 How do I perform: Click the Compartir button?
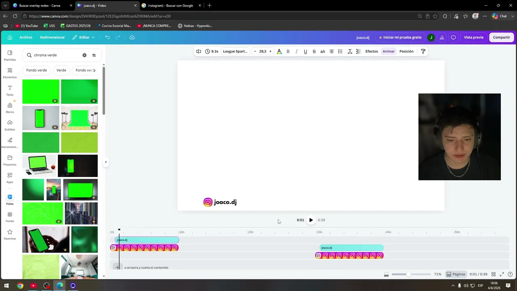pyautogui.click(x=502, y=37)
